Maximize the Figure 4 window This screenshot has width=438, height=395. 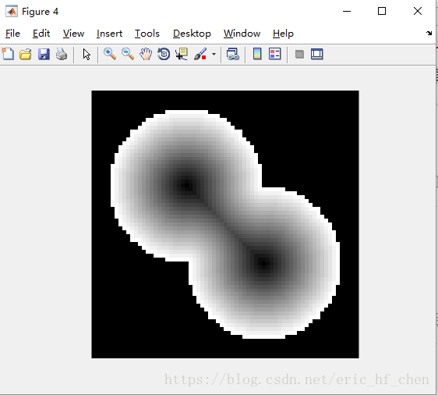(x=382, y=11)
